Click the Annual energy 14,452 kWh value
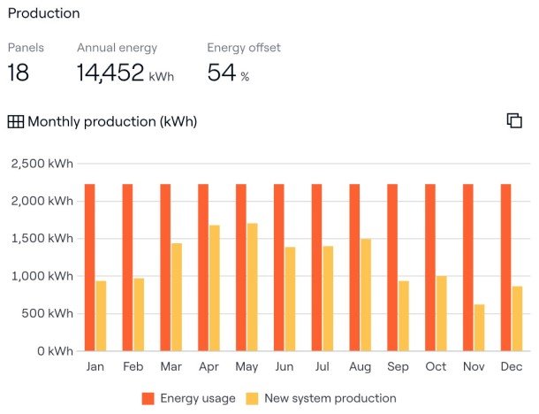Viewport: 539px width, 414px height. [110, 73]
